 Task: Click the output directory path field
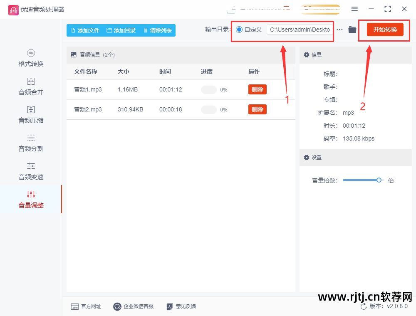coord(300,30)
